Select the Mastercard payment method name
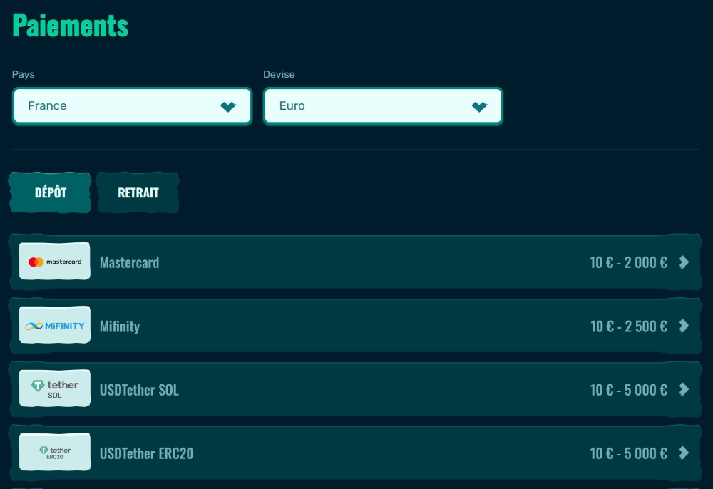Viewport: 713px width, 489px height. [130, 262]
